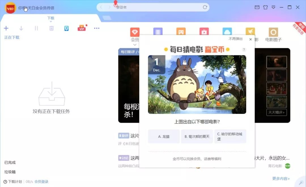Start downloads with the down arrow icon
The image size is (306, 187).
click(21, 28)
